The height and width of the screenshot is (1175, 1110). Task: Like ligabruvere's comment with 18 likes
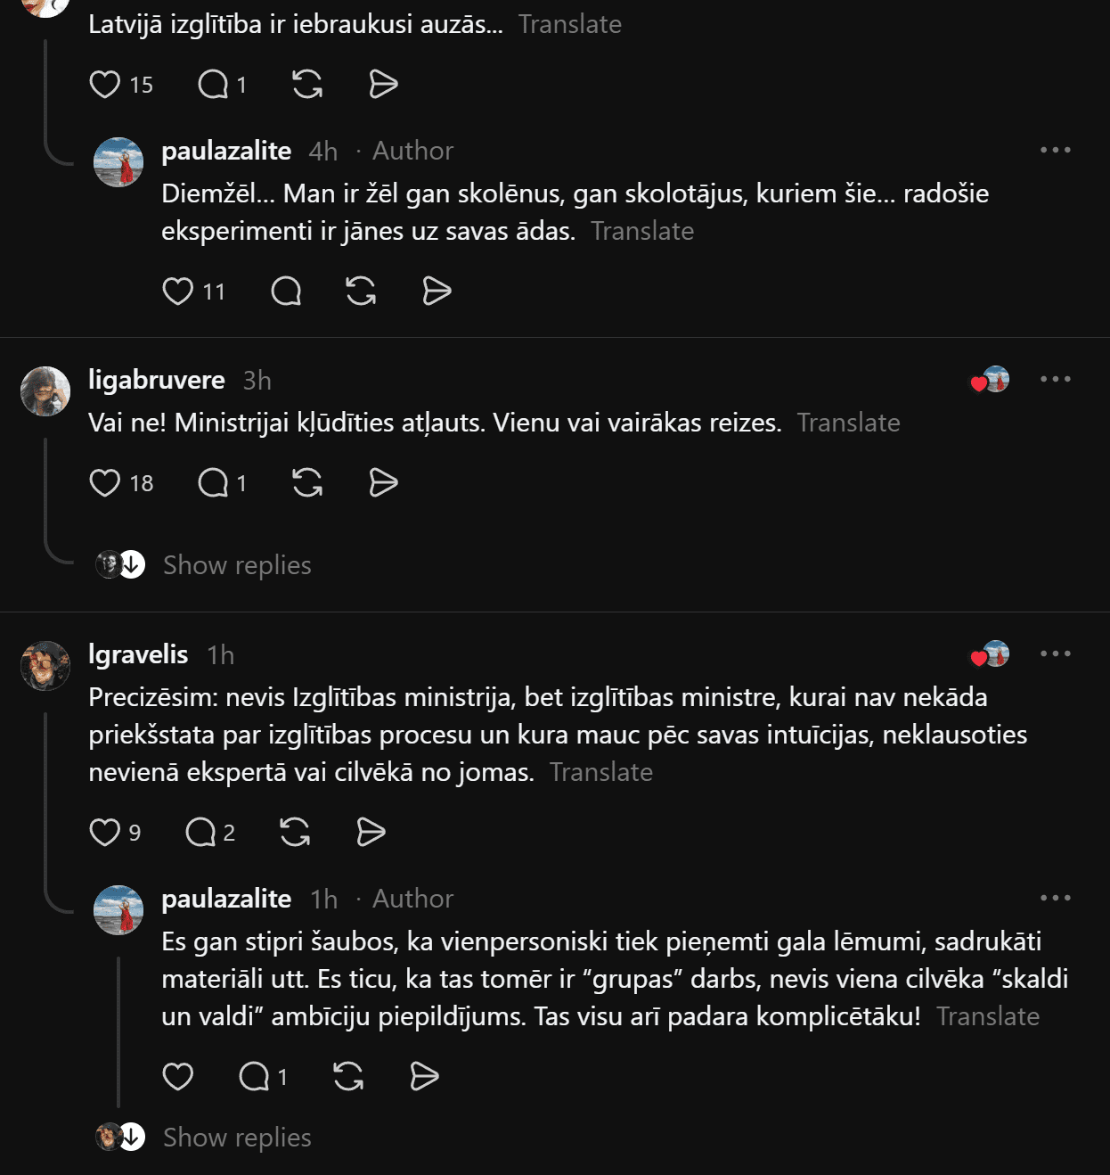click(x=105, y=482)
